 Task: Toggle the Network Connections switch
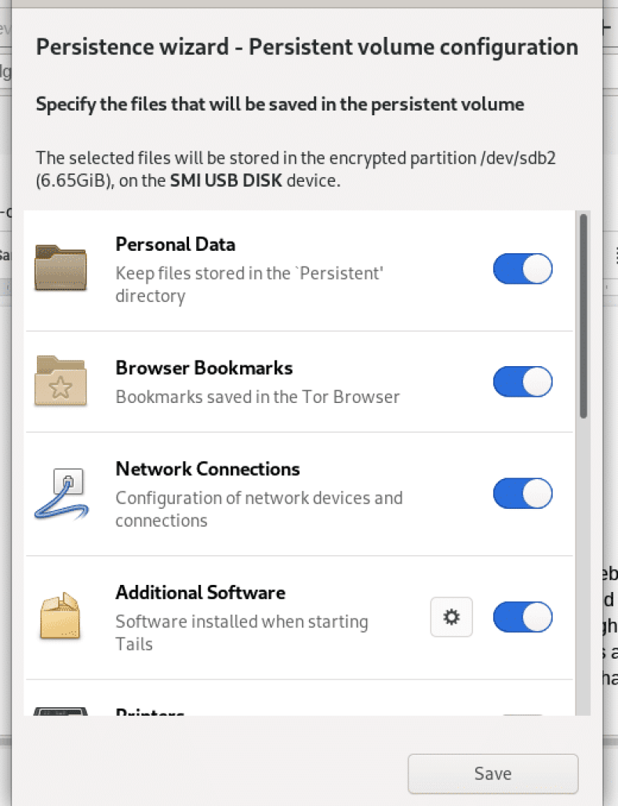coord(522,494)
